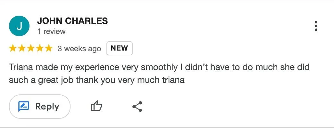This screenshot has height=128, width=334.
Task: Click the second line of review text
Action: point(96,80)
